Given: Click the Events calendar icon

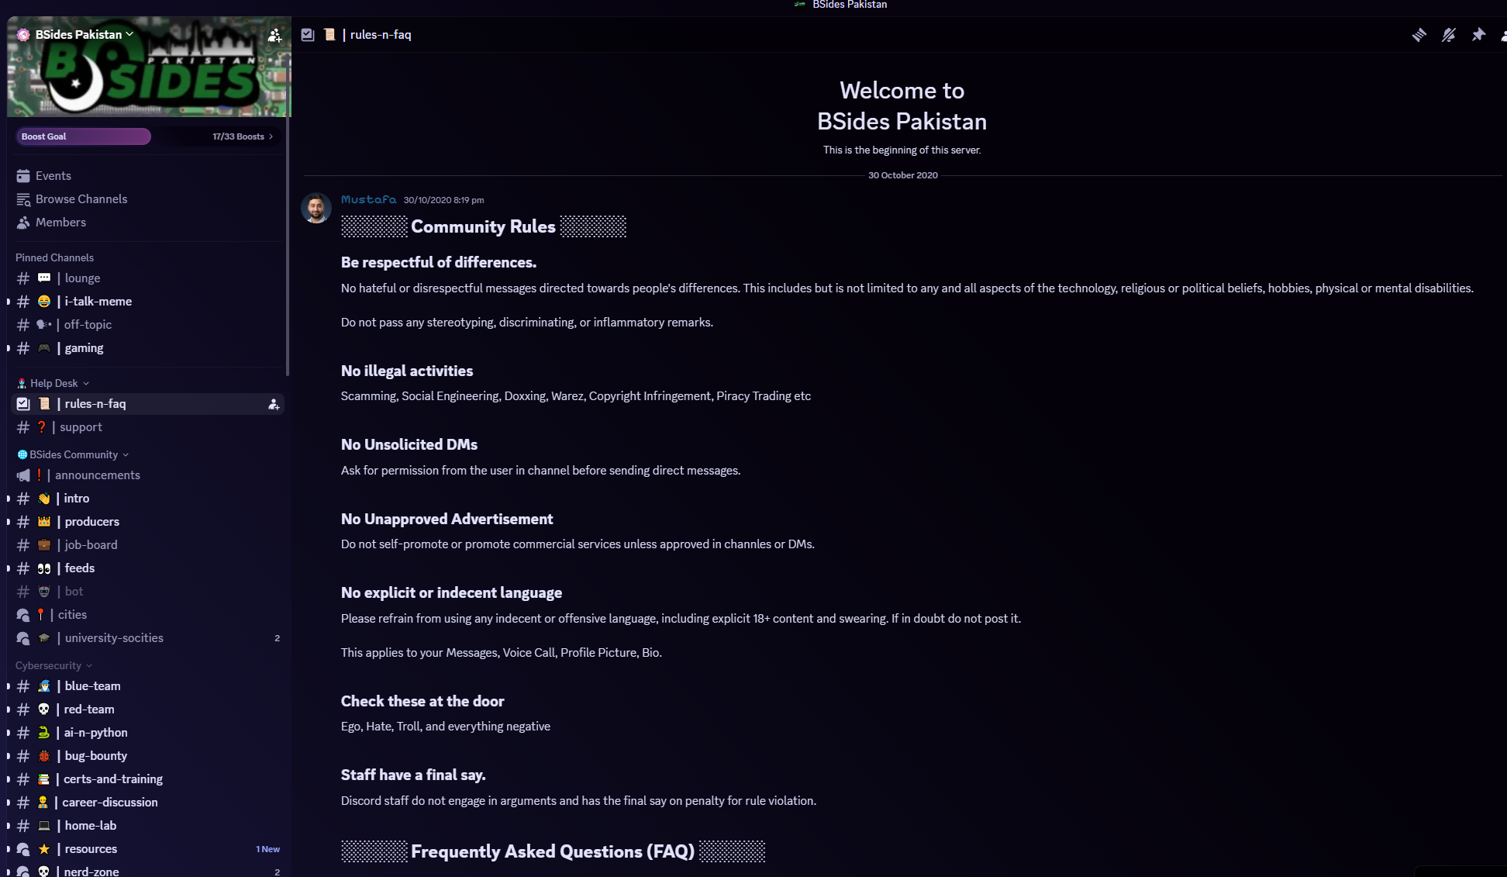Looking at the screenshot, I should 23,176.
